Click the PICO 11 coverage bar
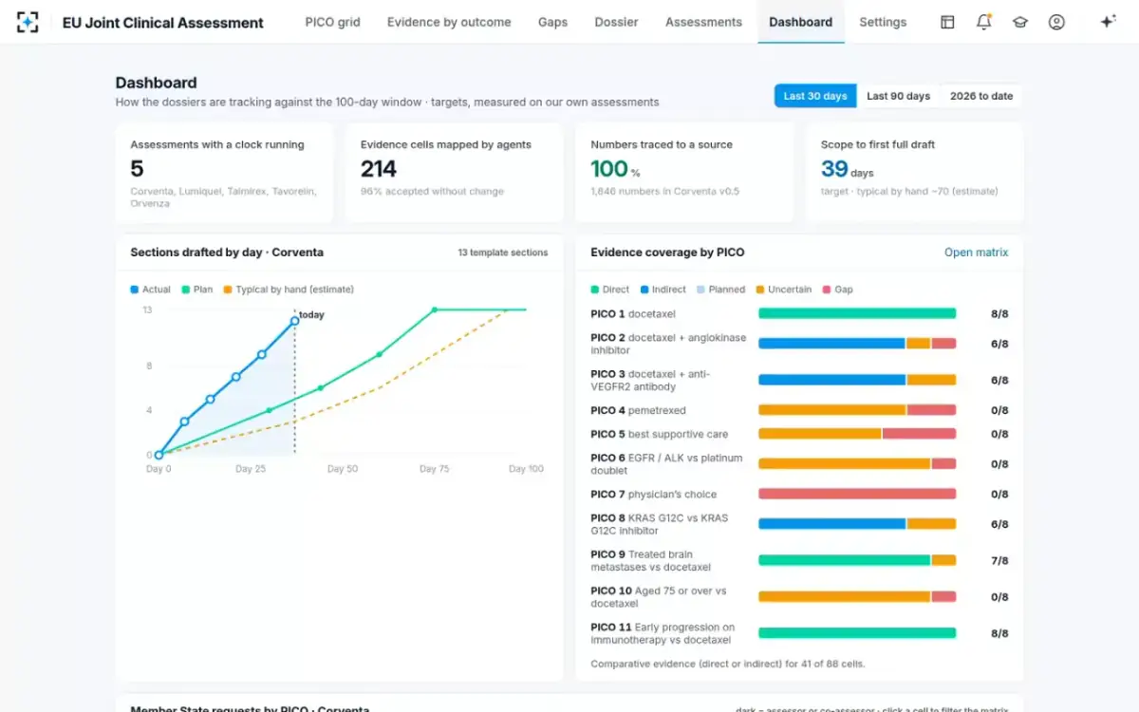Image resolution: width=1139 pixels, height=712 pixels. coord(857,633)
